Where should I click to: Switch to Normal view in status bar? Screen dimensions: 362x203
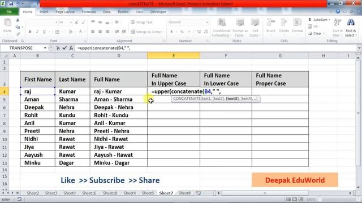click(288, 199)
